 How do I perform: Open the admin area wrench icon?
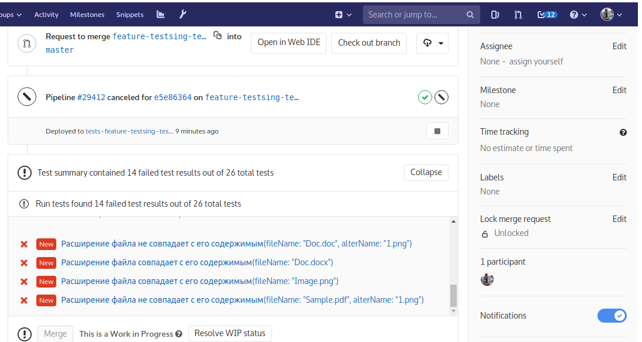click(x=182, y=15)
